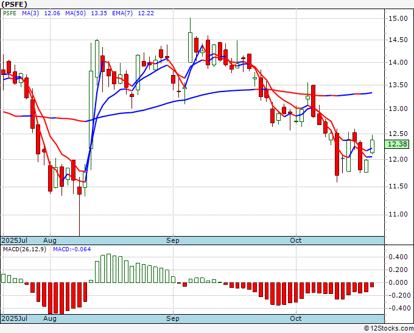Screen dimensions: 414x333
Task: Select the MA(50) legend label
Action: pos(75,13)
